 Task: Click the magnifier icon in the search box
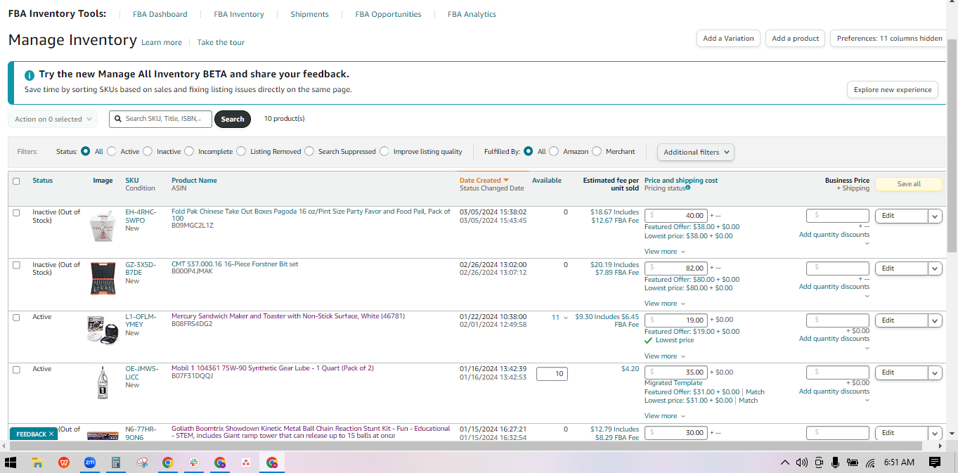[x=118, y=119]
